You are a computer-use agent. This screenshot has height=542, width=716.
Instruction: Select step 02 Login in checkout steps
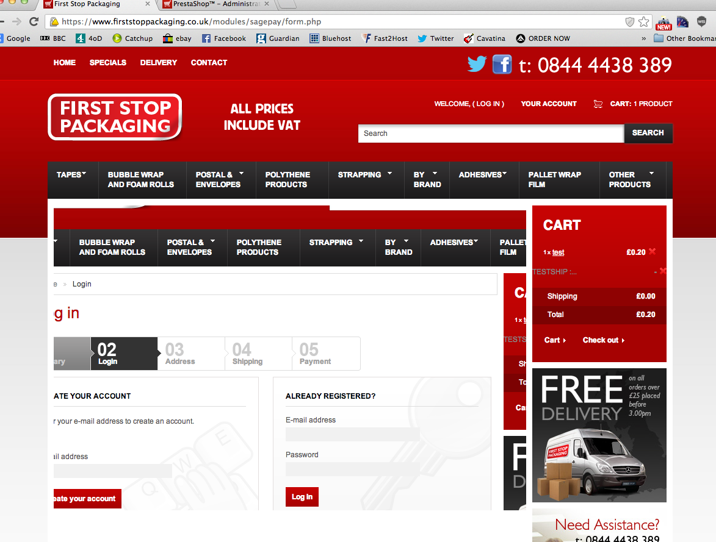[124, 354]
